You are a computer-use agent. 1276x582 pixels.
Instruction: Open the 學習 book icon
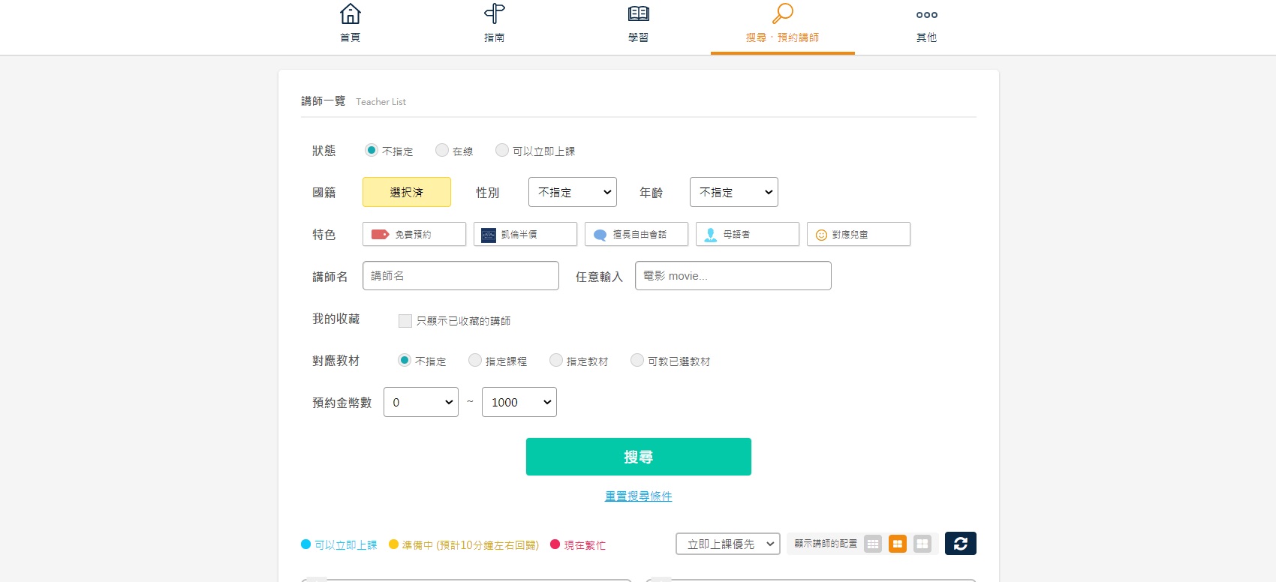638,13
